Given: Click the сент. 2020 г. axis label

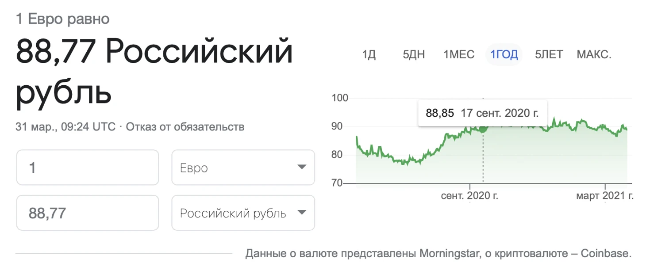Looking at the screenshot, I should point(469,195).
